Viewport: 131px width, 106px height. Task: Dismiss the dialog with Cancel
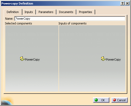point(120,100)
